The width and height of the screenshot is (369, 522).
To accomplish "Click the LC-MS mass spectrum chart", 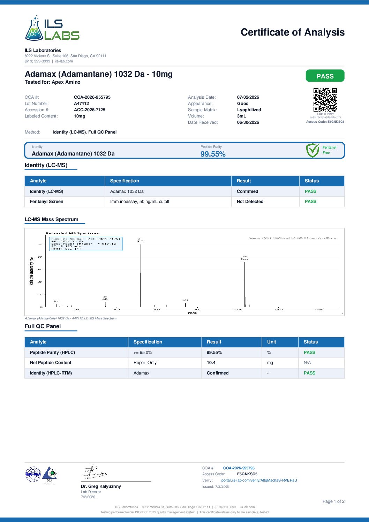I will click(184, 272).
